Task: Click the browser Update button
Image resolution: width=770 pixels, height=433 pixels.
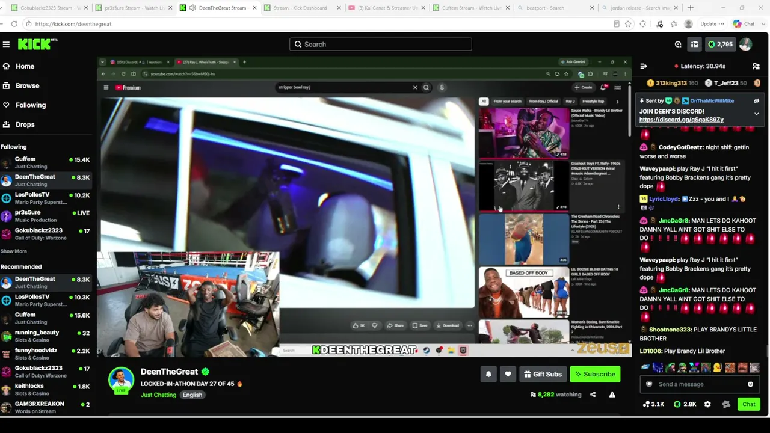Action: [712, 24]
